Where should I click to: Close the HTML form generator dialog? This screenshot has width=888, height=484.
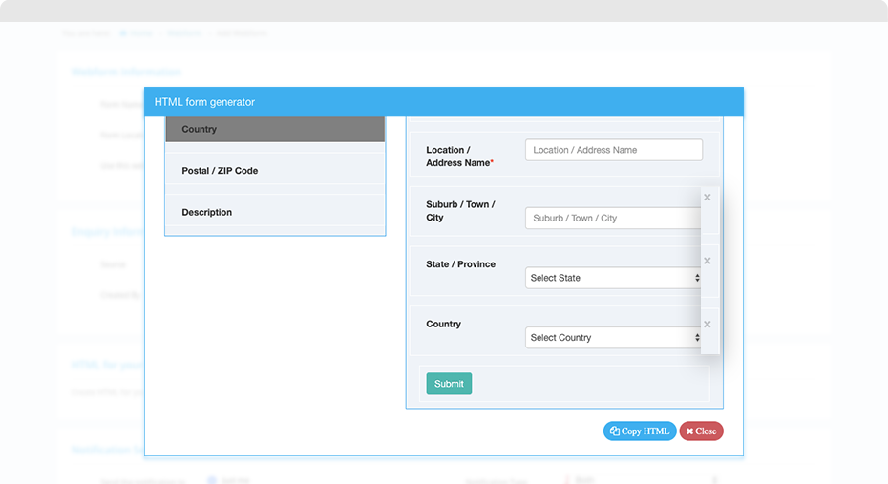701,431
